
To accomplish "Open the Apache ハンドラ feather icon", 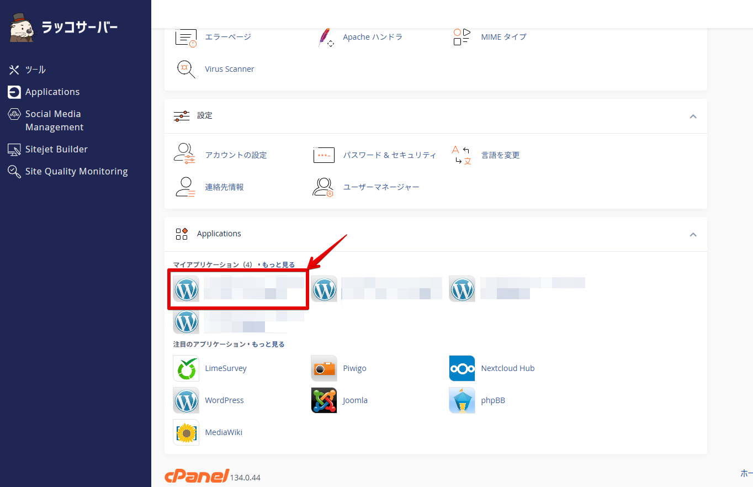I will pyautogui.click(x=326, y=37).
